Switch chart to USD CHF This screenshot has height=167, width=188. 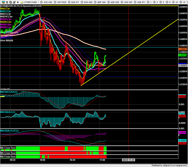point(127,2)
